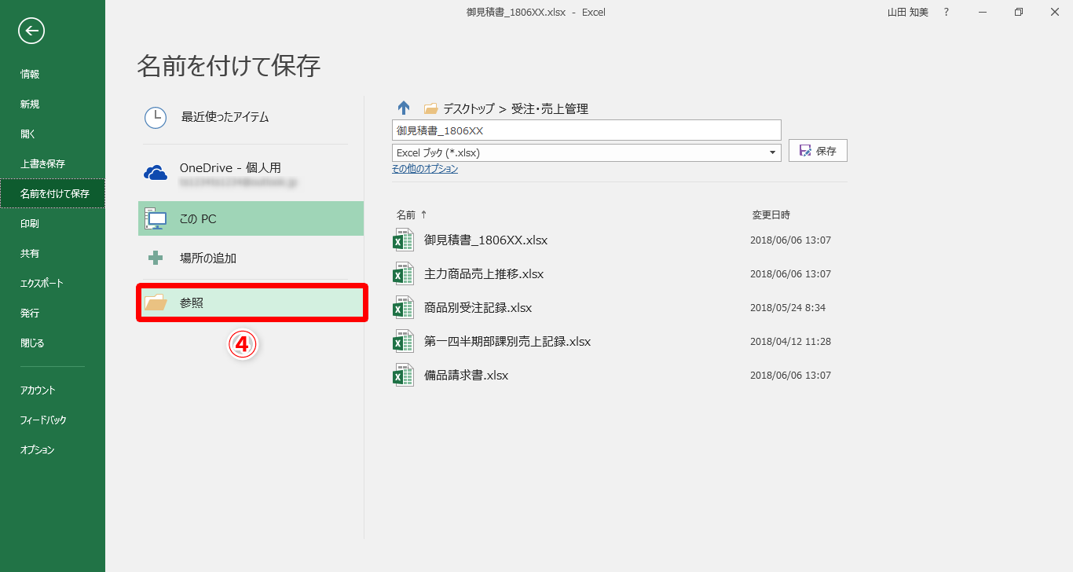This screenshot has width=1073, height=572.
Task: Click the file name input field
Action: coord(586,130)
